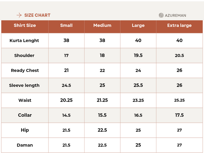Select the Shirt Size column header
This screenshot has height=153, width=204.
(x=25, y=25)
